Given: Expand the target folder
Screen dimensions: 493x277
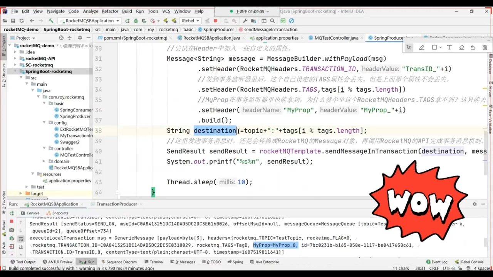Looking at the screenshot, I should click(x=21, y=194).
